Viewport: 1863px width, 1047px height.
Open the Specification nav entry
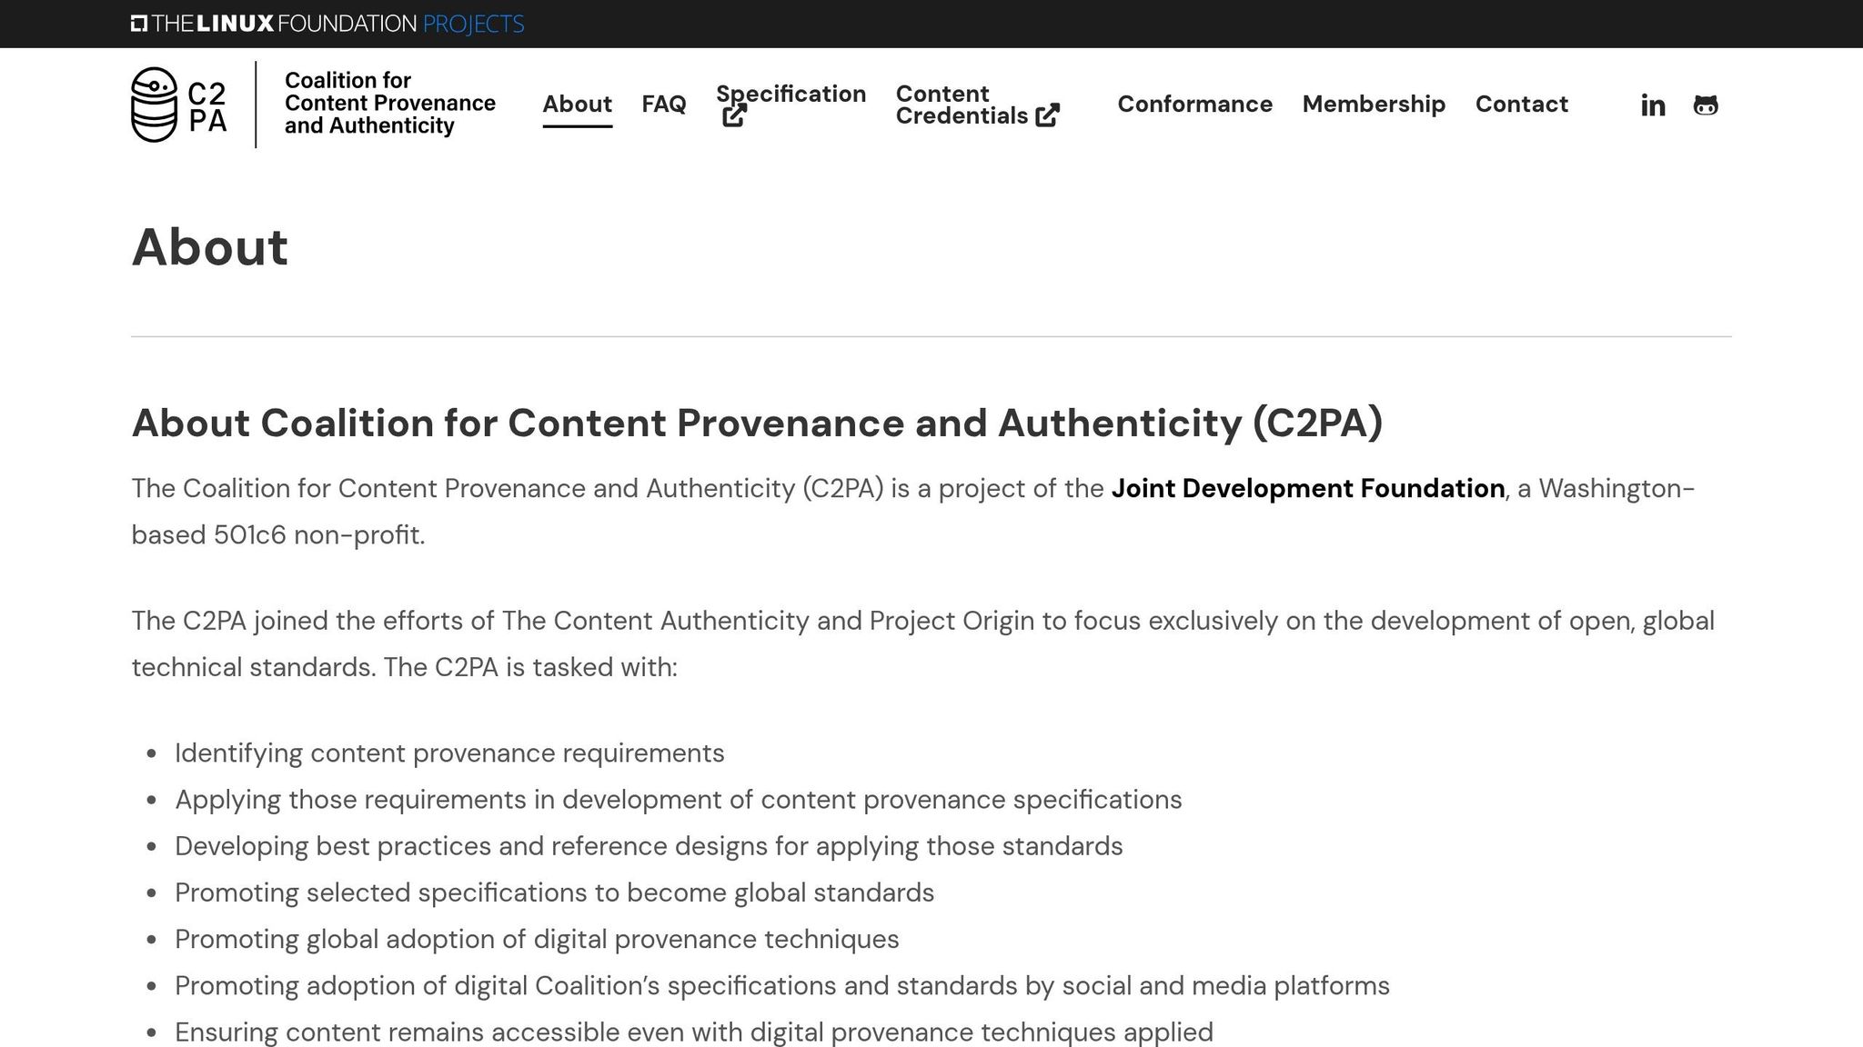click(x=790, y=94)
